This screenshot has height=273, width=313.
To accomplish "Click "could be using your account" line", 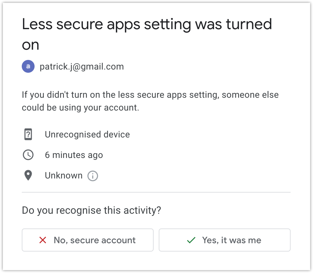I will [x=80, y=108].
